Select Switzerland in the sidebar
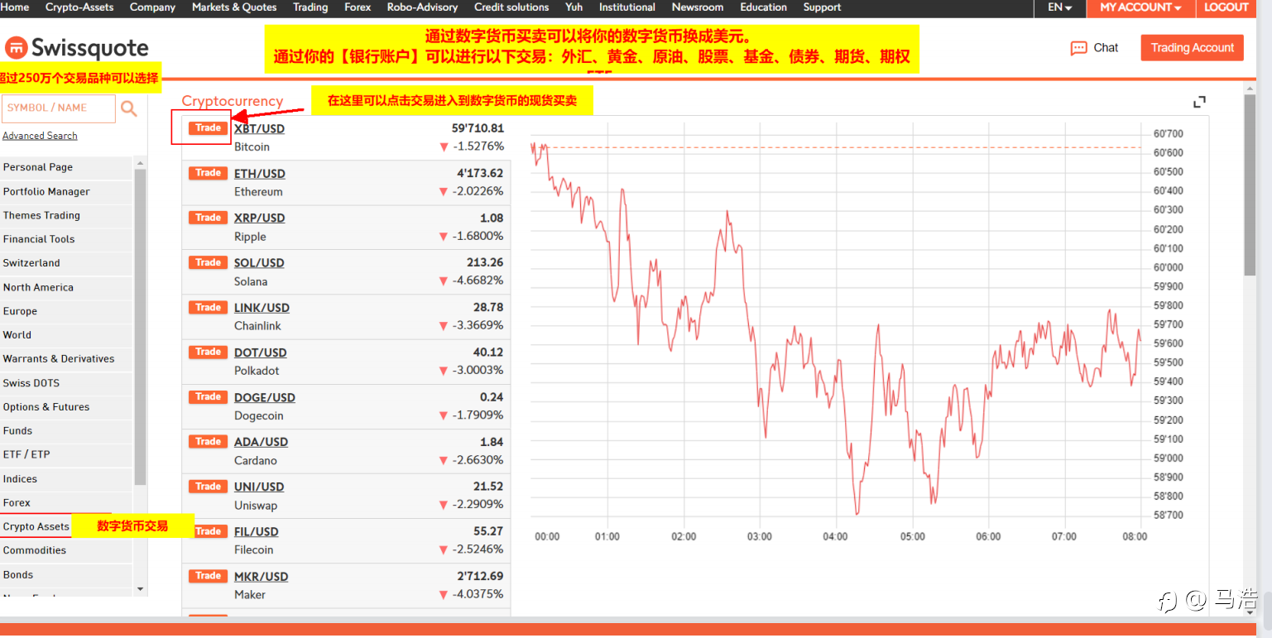The width and height of the screenshot is (1272, 638). coord(66,263)
